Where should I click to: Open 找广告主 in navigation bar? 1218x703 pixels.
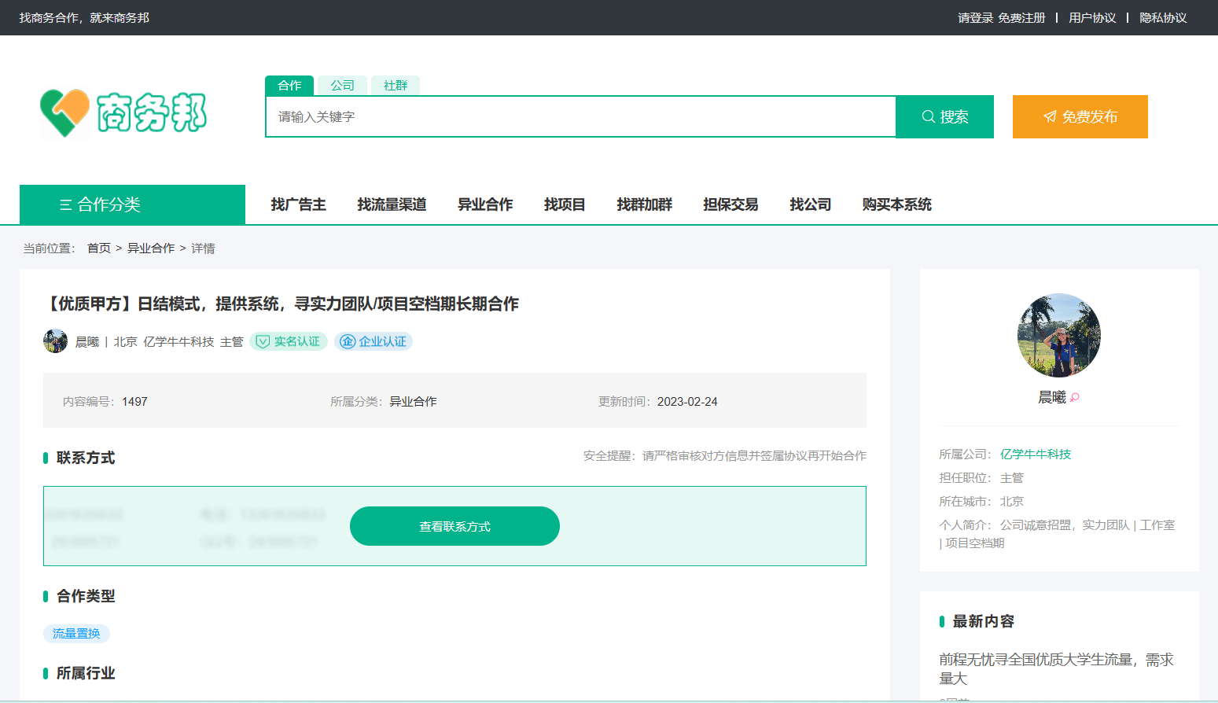click(298, 204)
